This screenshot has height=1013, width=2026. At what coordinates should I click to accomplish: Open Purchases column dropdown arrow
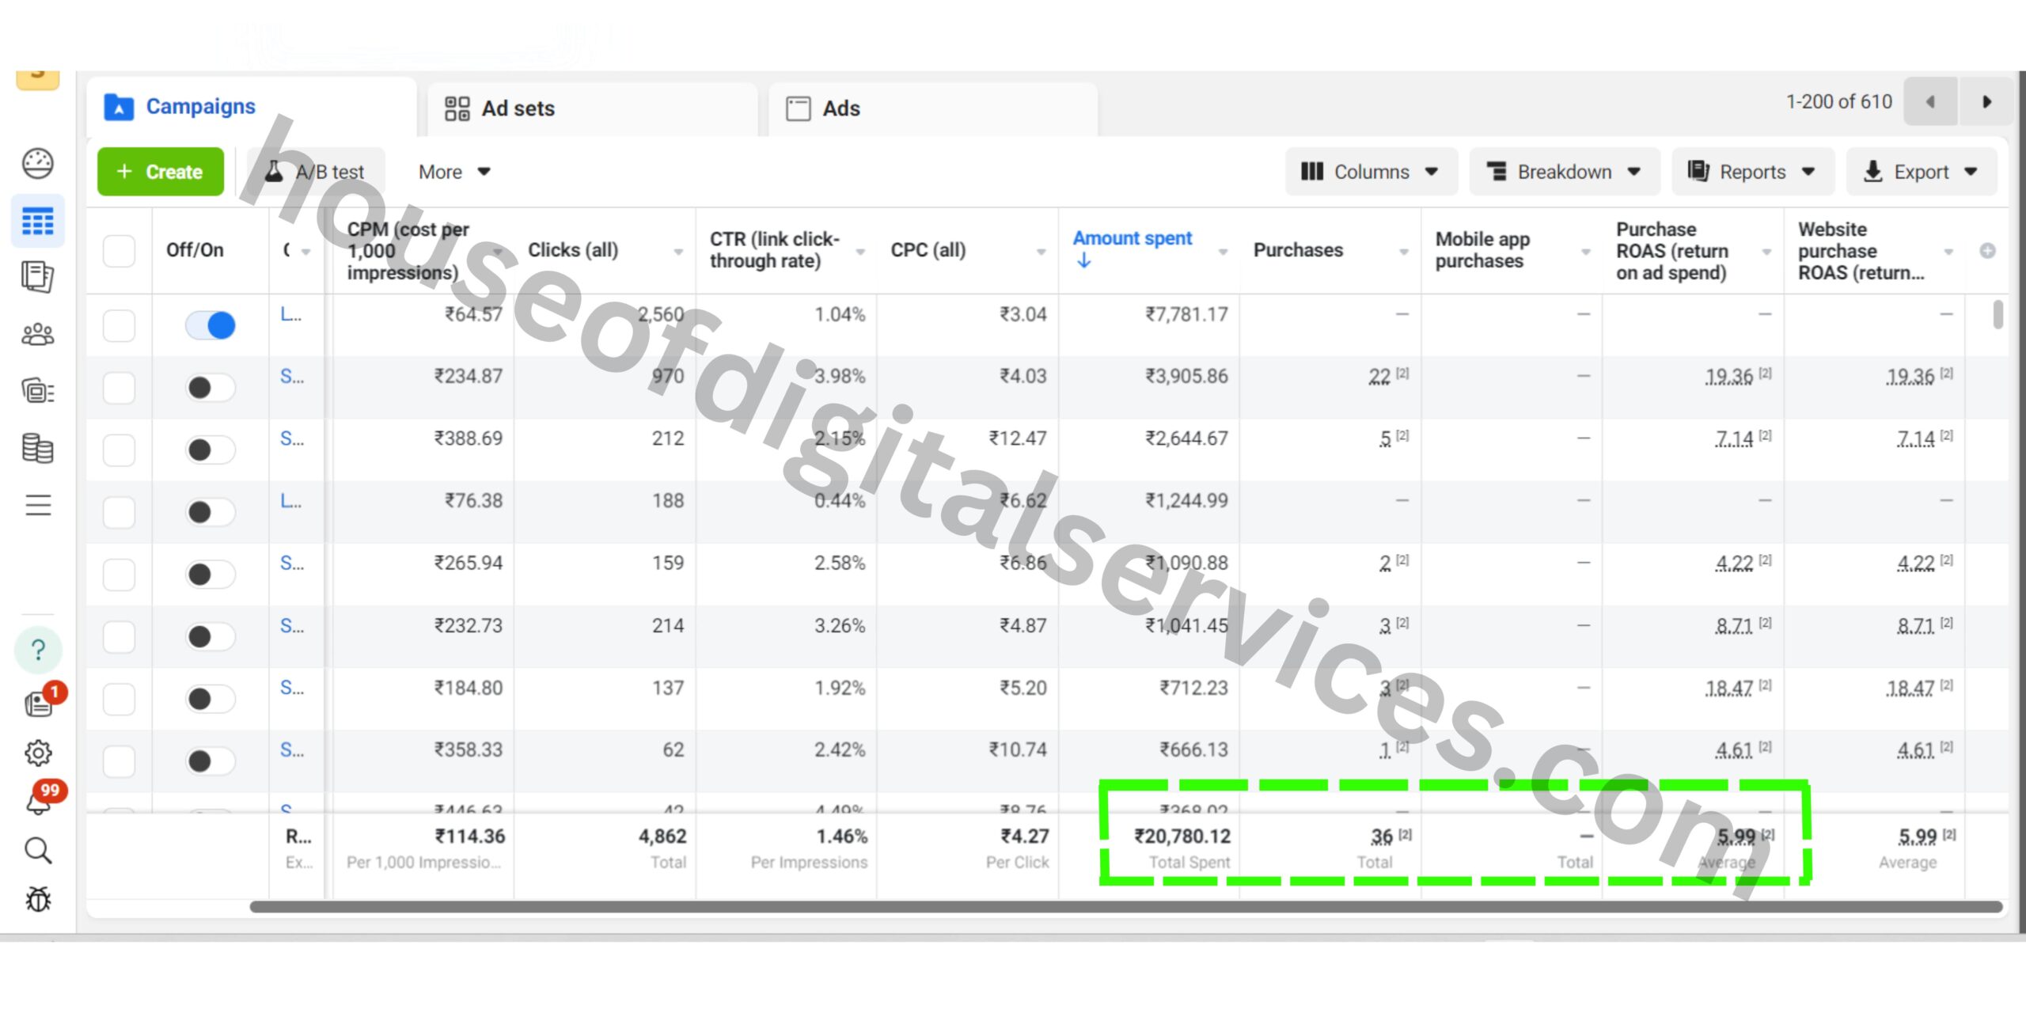click(x=1403, y=252)
